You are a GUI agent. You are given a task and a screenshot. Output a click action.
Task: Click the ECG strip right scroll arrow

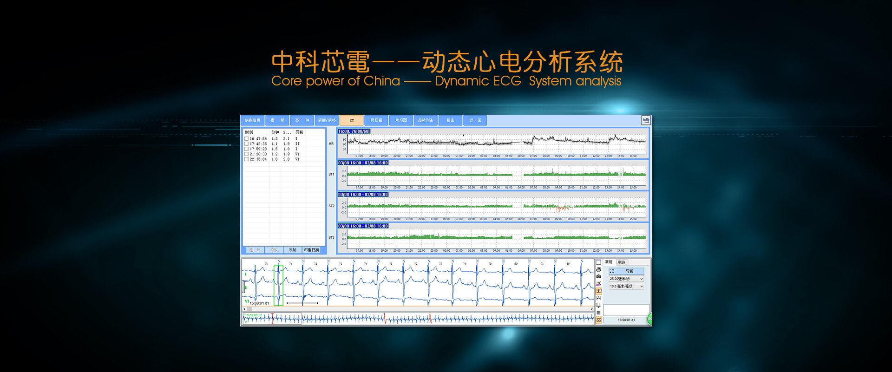(x=591, y=308)
